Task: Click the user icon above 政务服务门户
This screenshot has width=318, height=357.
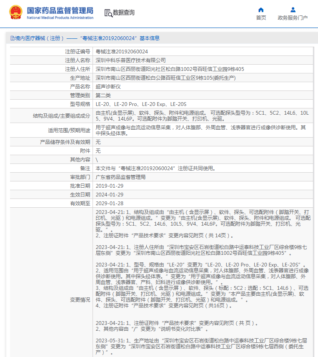Action: [293, 10]
